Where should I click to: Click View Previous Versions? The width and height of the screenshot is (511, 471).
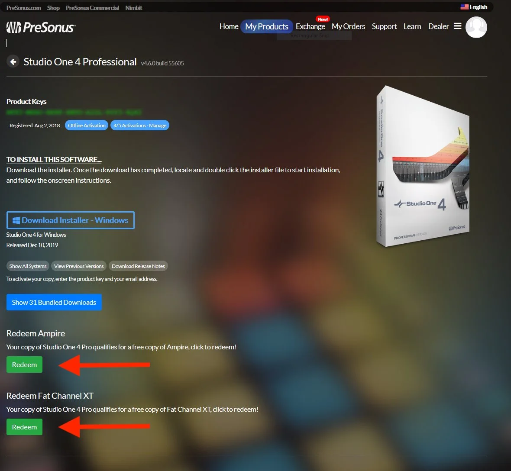(x=79, y=266)
